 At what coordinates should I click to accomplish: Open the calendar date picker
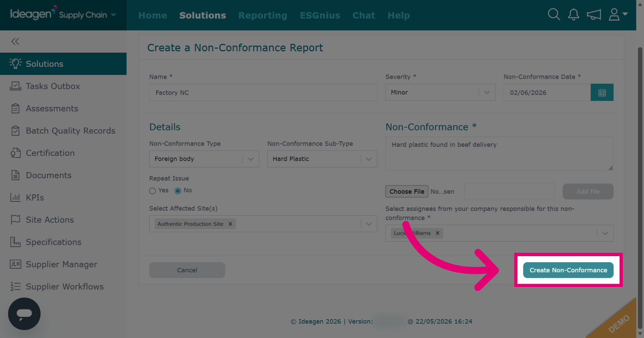(x=602, y=92)
